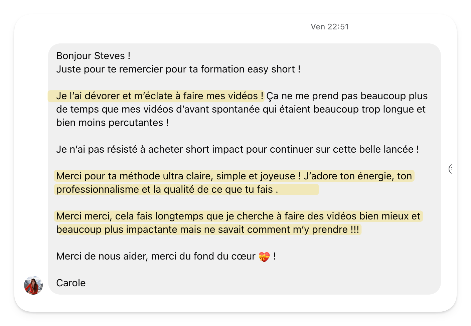Click the emoji reaction icon beside message
471x326 pixels.
[x=451, y=169]
